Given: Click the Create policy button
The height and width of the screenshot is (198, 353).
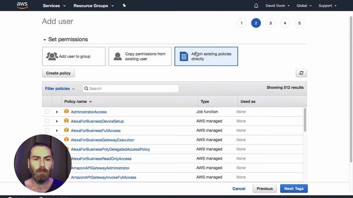Looking at the screenshot, I should pyautogui.click(x=58, y=73).
